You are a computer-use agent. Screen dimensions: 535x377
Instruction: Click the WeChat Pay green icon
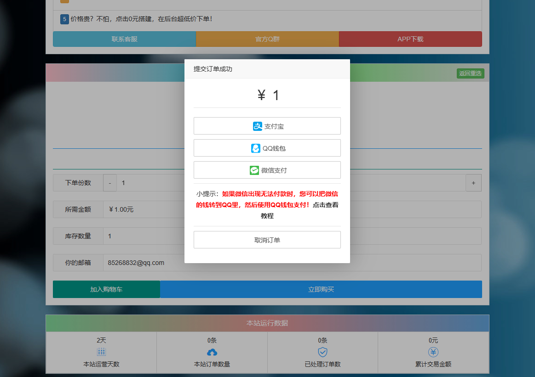(x=254, y=170)
